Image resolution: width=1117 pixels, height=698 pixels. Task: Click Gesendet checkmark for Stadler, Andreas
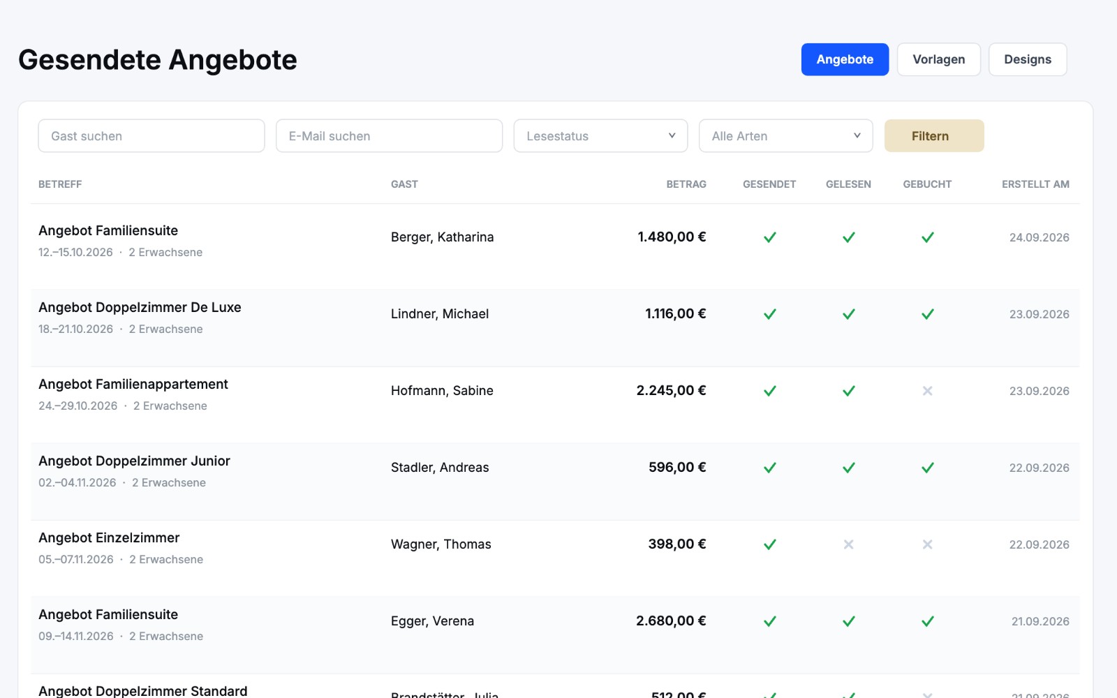tap(770, 468)
